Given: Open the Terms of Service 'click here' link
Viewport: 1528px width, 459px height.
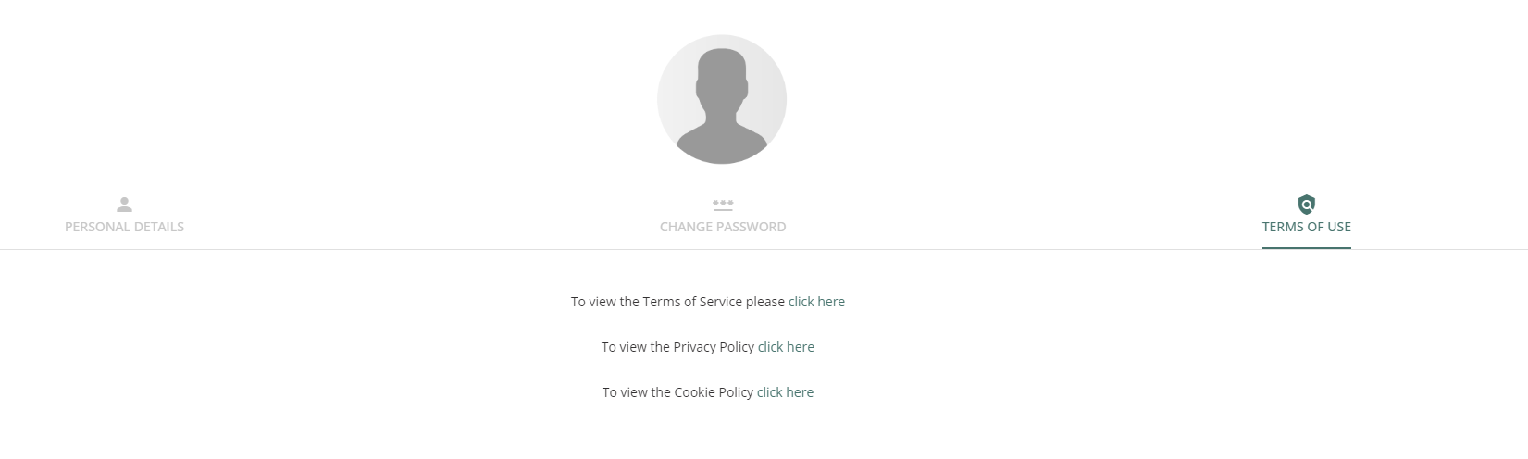Looking at the screenshot, I should coord(816,302).
